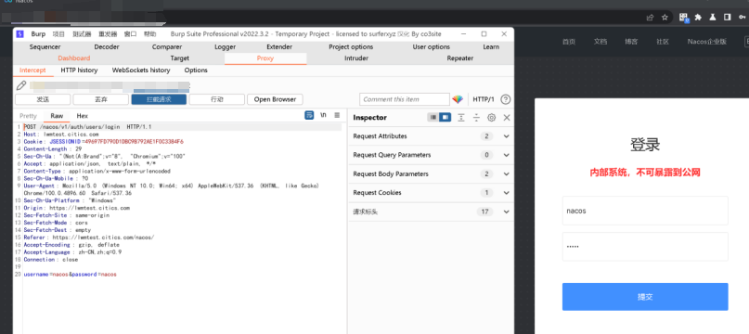The width and height of the screenshot is (749, 334).
Task: Click the 行动 action button
Action: [x=217, y=99]
